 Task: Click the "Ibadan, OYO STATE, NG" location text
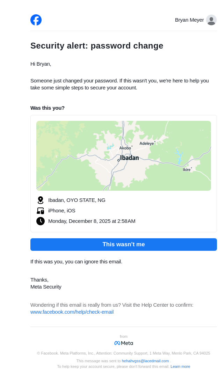[77, 200]
